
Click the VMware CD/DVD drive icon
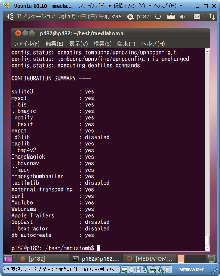coord(132,269)
